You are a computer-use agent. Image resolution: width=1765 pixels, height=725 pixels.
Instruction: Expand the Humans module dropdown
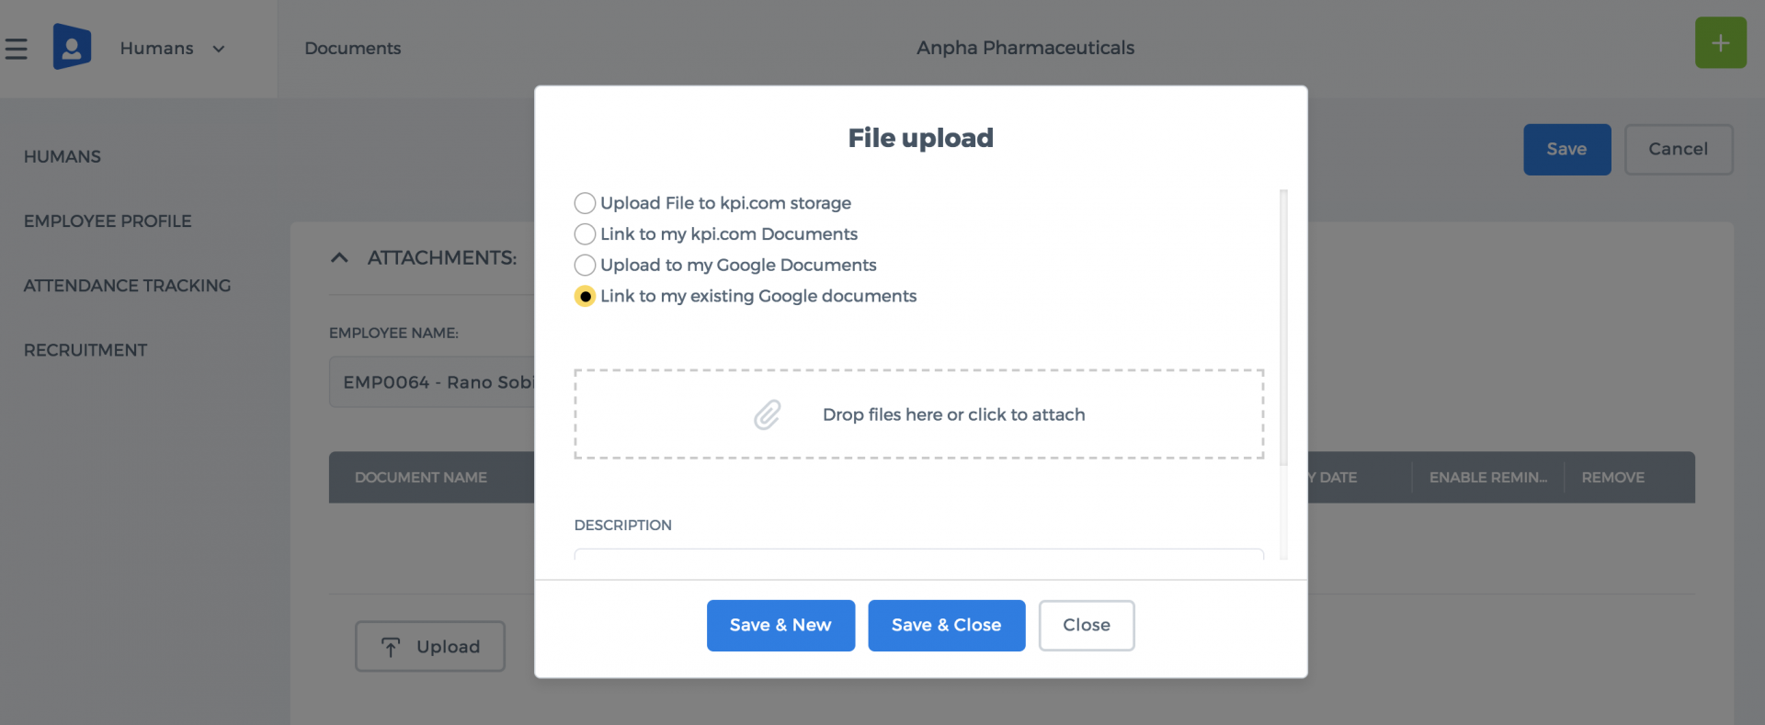coord(219,49)
